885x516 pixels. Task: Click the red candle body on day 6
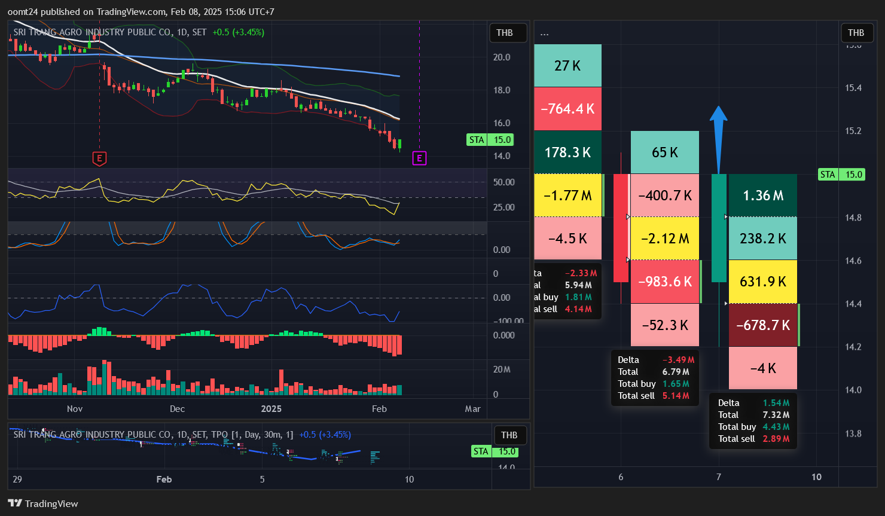tap(621, 228)
